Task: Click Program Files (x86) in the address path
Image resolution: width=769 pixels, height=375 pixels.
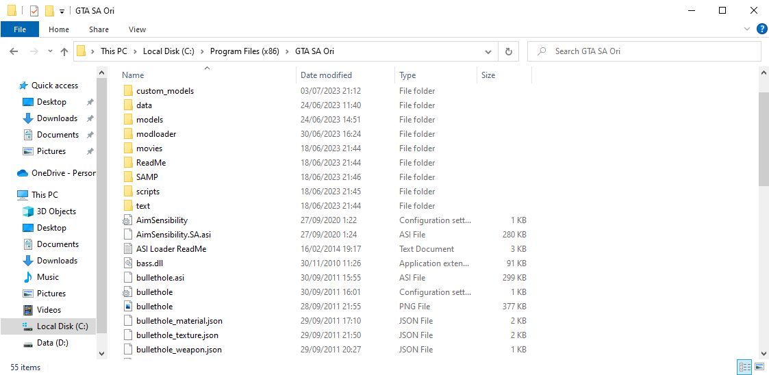Action: pyautogui.click(x=244, y=51)
